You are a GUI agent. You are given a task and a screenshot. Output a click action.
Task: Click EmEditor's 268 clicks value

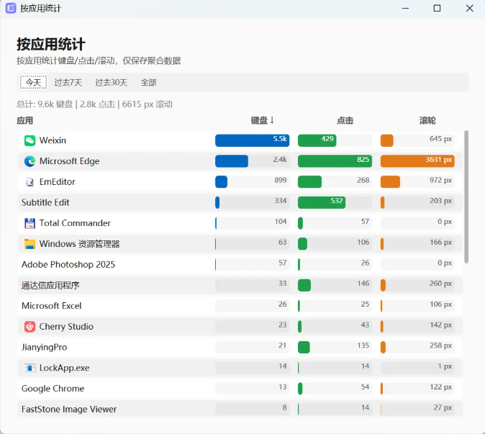point(363,180)
